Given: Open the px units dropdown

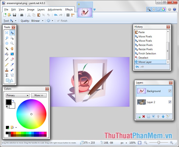Looking at the screenshot, I should point(126,143).
